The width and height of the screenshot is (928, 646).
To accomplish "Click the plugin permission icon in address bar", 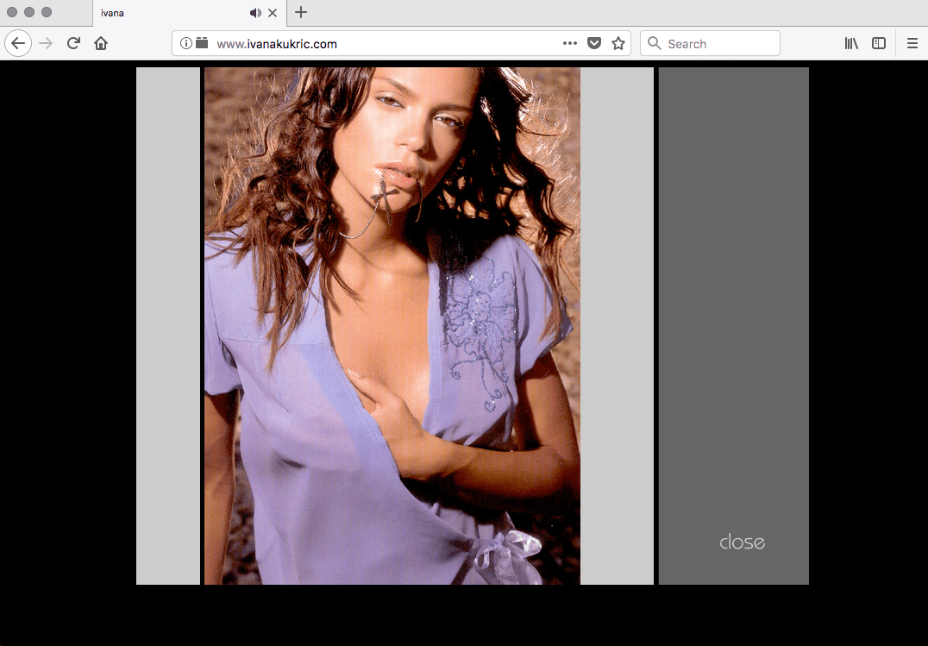I will [202, 43].
